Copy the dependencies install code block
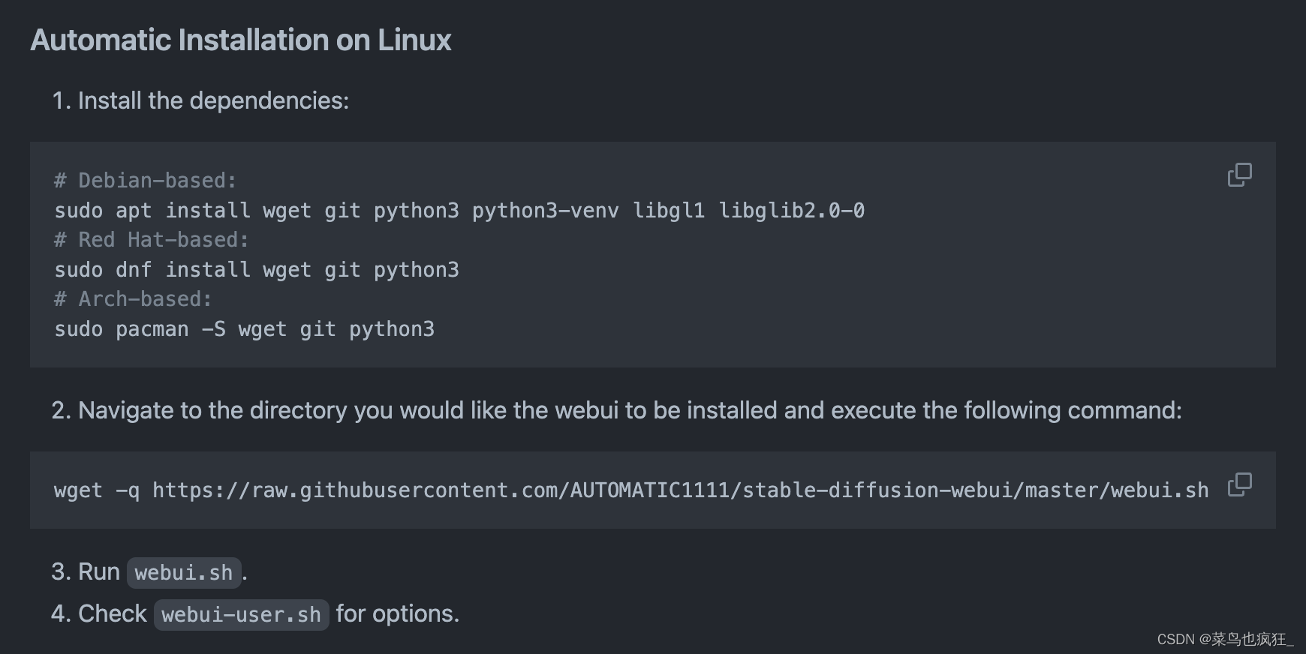Screen dimensions: 1306x654 [1239, 175]
